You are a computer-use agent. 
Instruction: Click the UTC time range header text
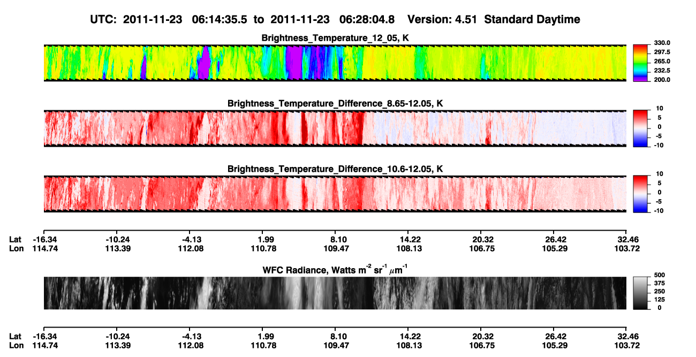(x=245, y=19)
